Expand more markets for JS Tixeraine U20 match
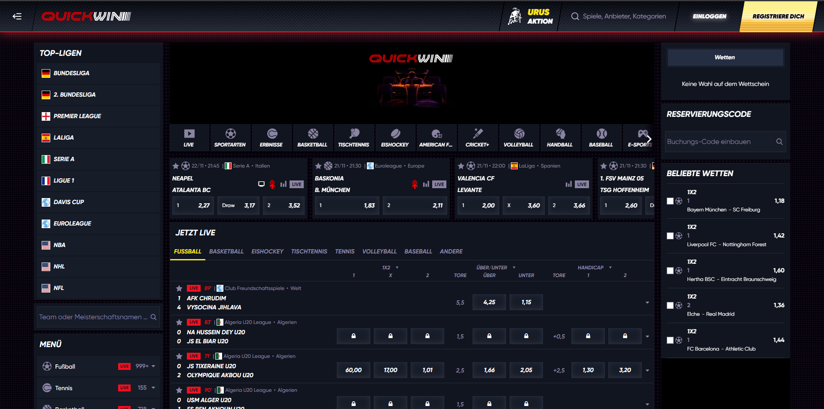The image size is (824, 409). click(x=647, y=370)
